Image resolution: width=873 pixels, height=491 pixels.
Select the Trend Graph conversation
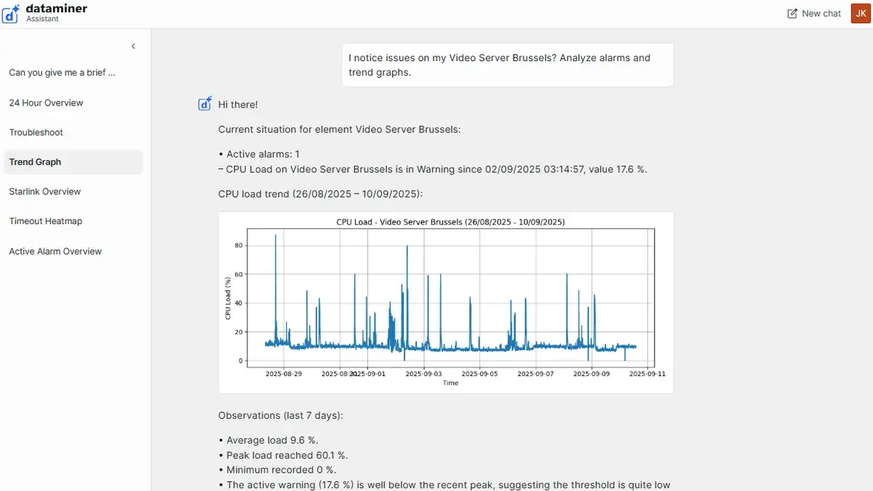[73, 162]
